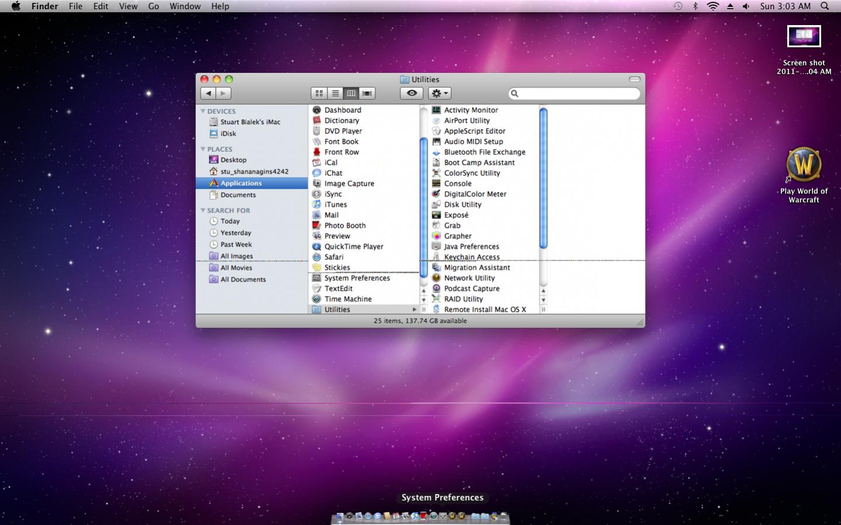841x525 pixels.
Task: Select Activity Monitor in Utilities
Action: tap(470, 110)
